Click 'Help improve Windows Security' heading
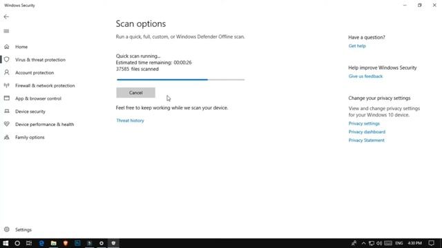 (x=382, y=68)
